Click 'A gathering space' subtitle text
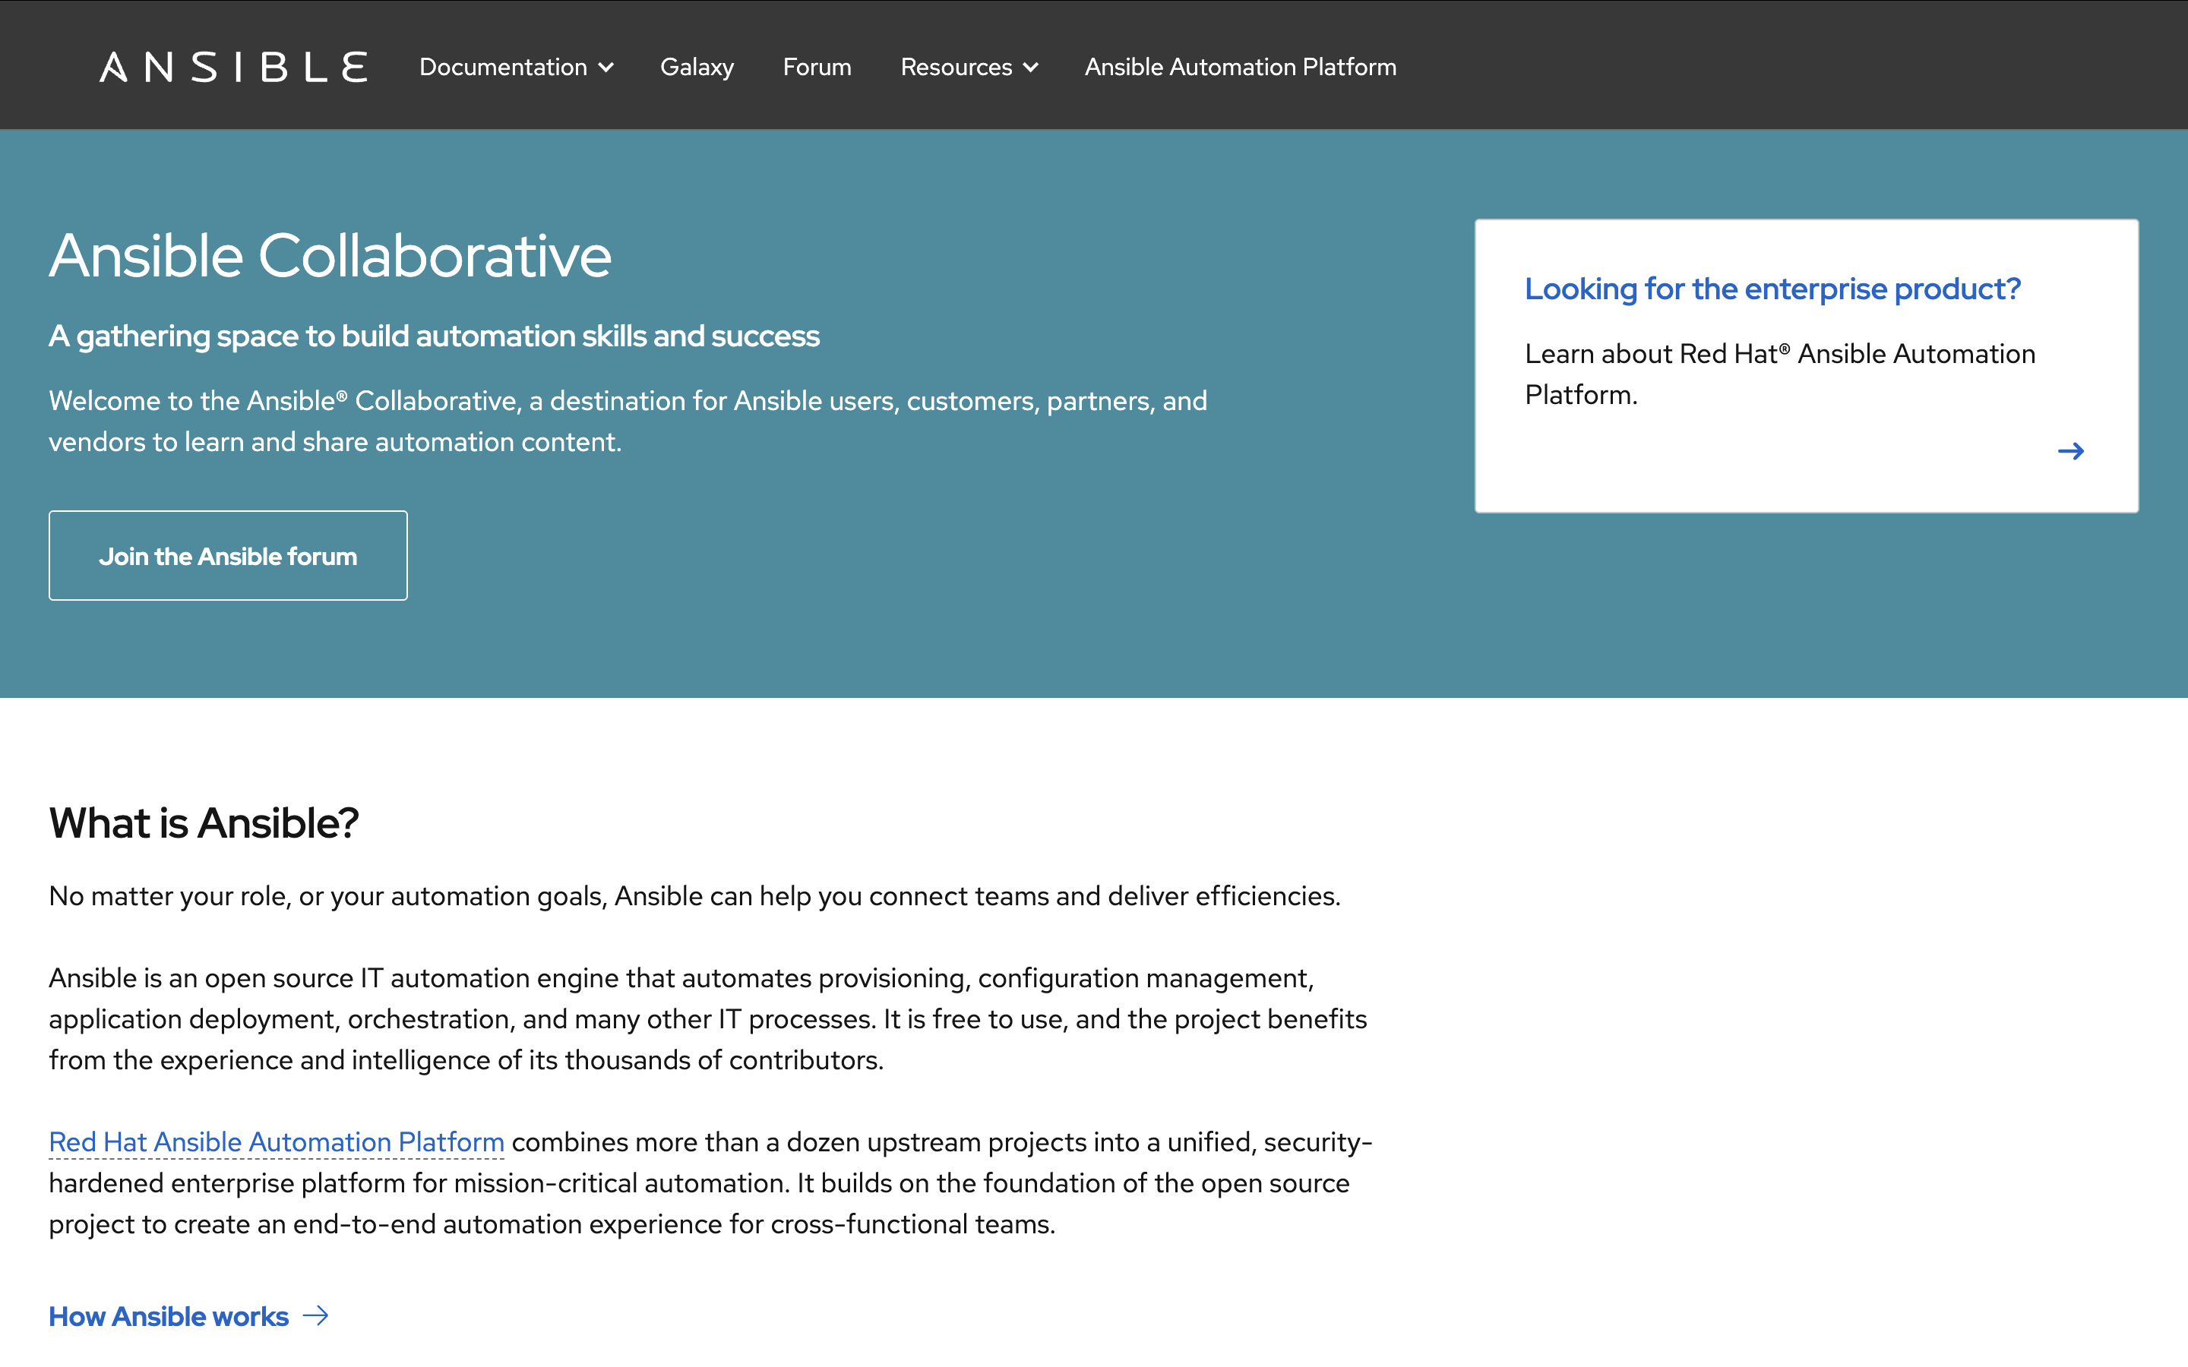The image size is (2188, 1367). [434, 336]
